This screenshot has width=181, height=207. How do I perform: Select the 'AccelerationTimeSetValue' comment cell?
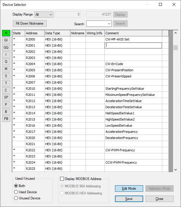[x=133, y=101]
